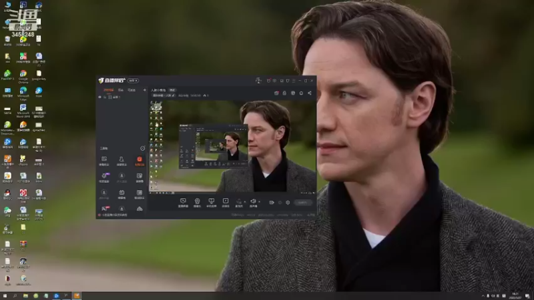534x300 pixels.
Task: Mute the speaker in the bottom toolbar
Action: 254,203
